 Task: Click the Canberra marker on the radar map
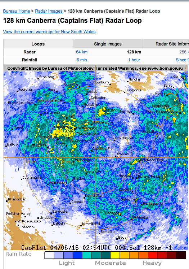coord(71,128)
